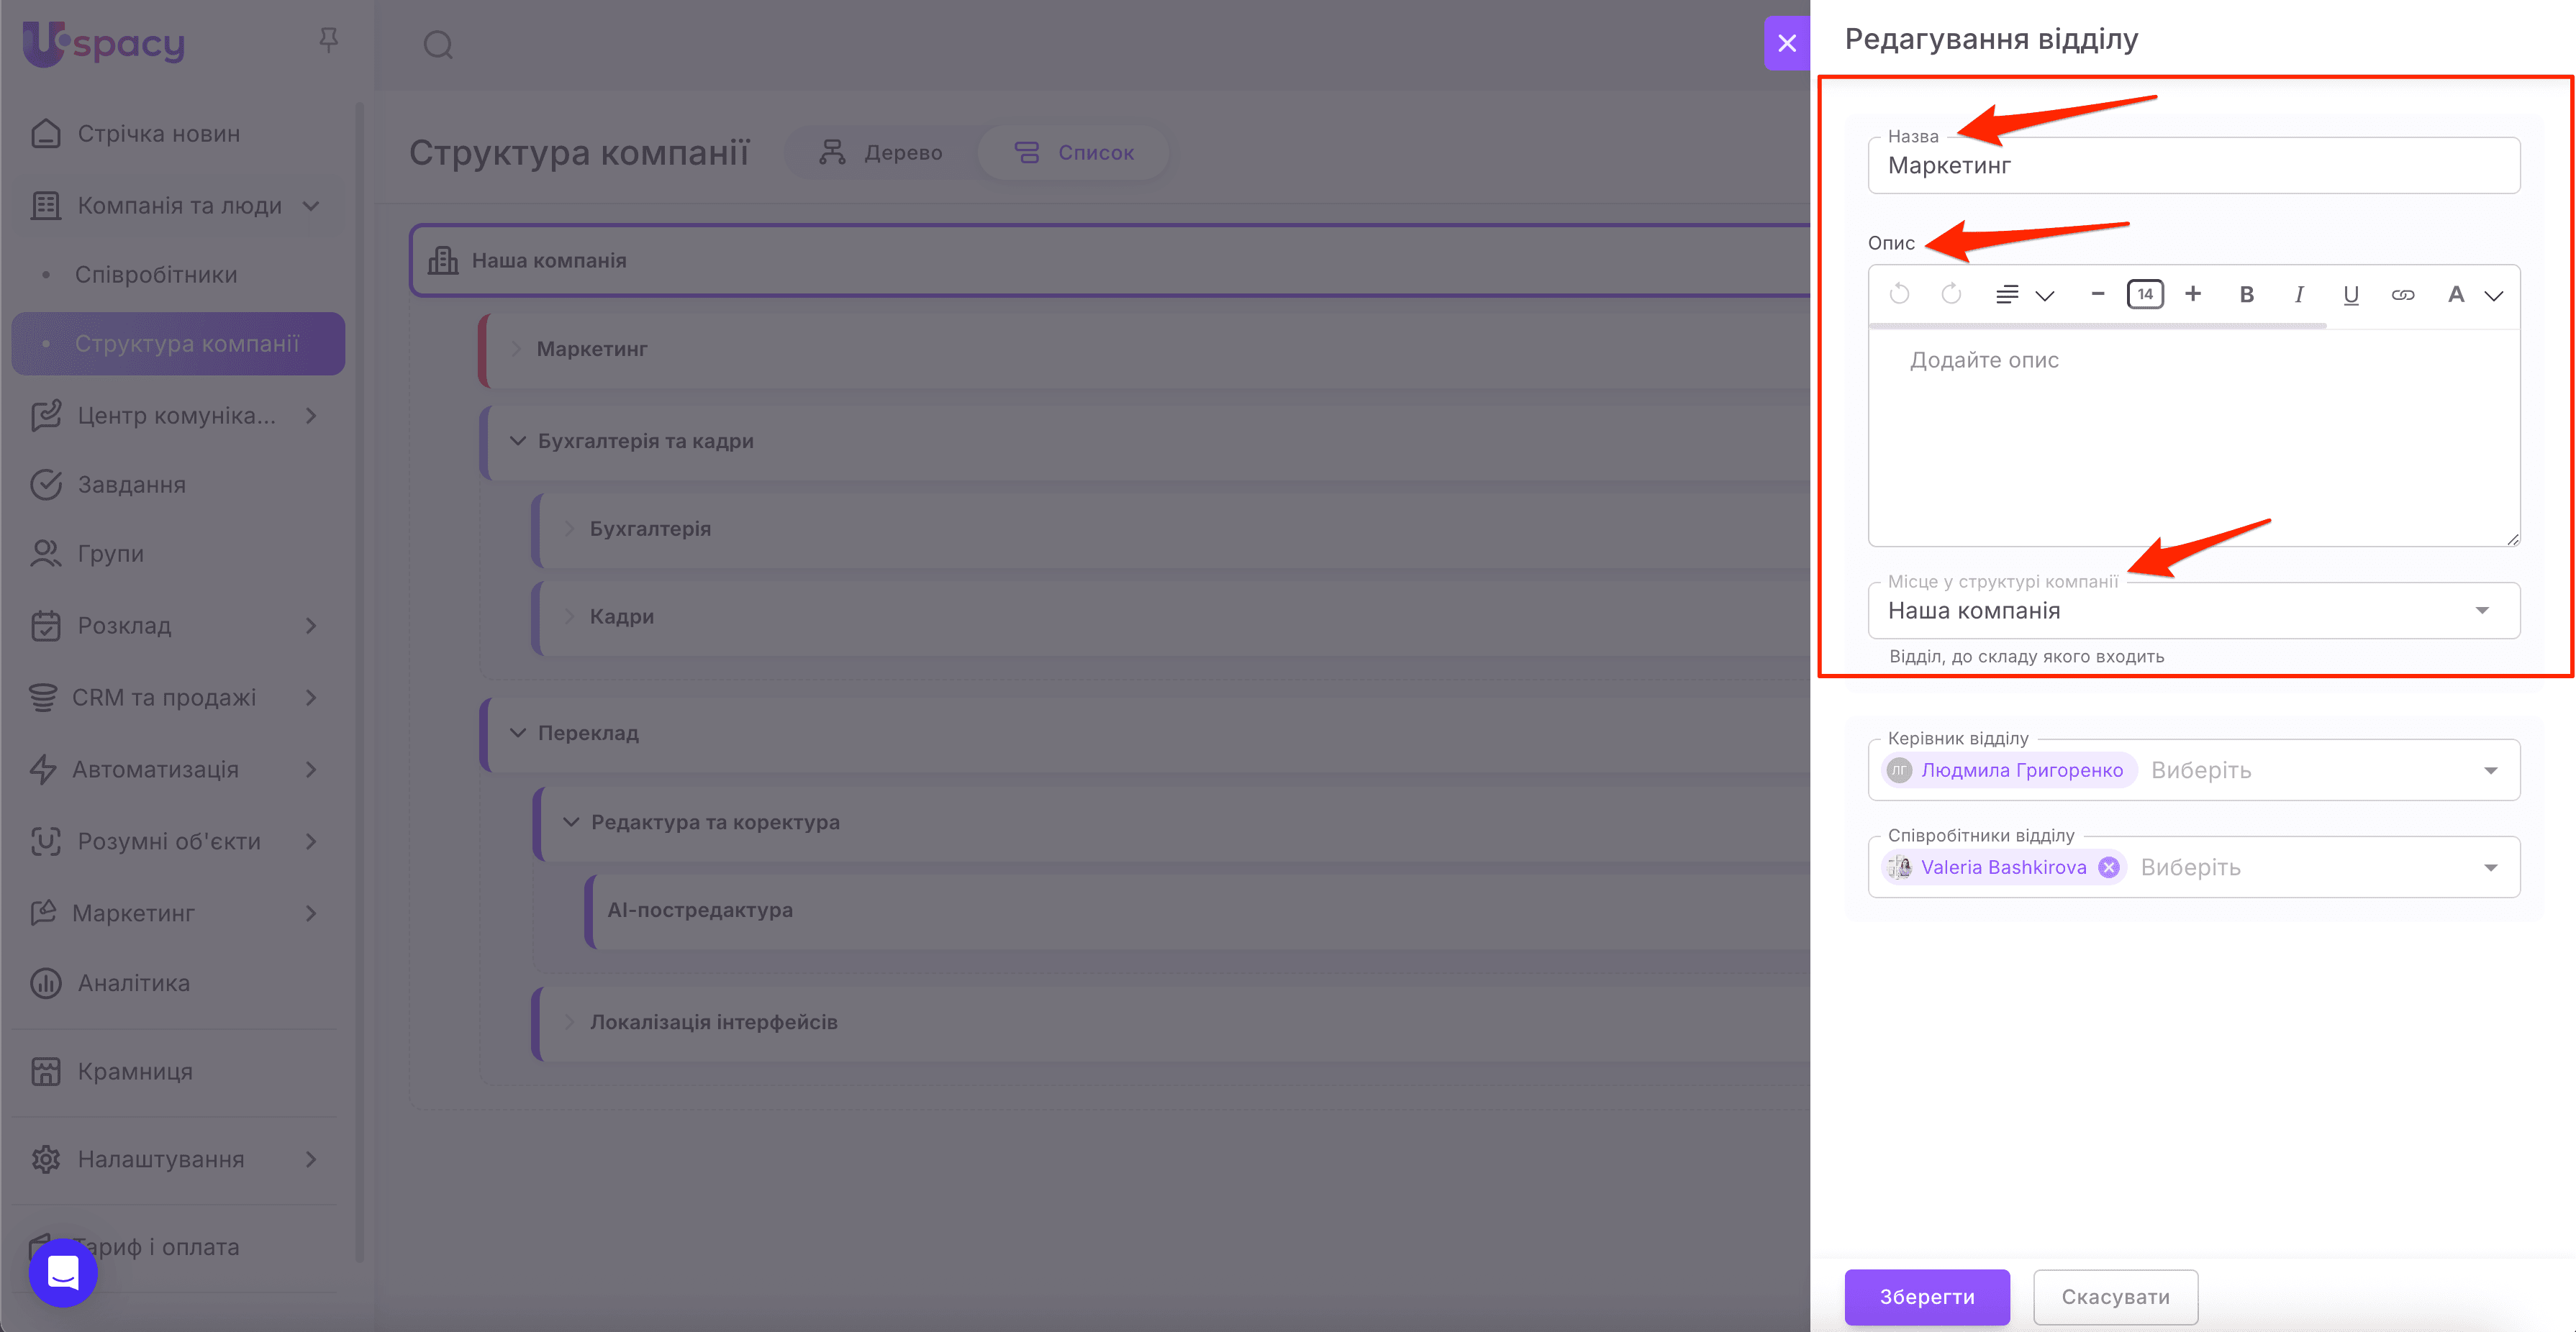Click the Зберегти button

coord(1926,1296)
